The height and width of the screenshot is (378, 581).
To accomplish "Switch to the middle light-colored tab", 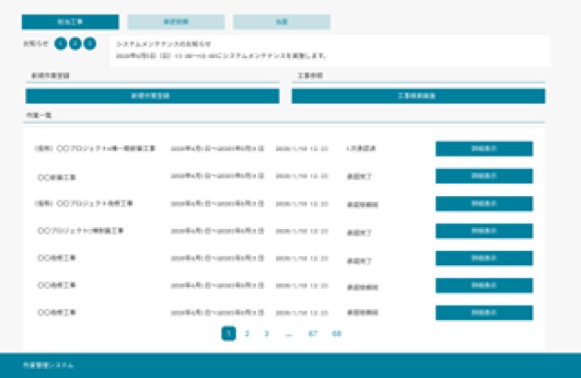I will tap(176, 22).
